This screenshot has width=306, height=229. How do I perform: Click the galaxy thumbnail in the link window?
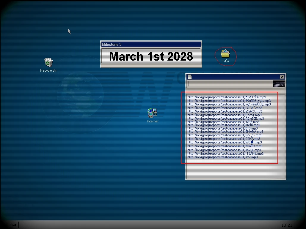[279, 84]
